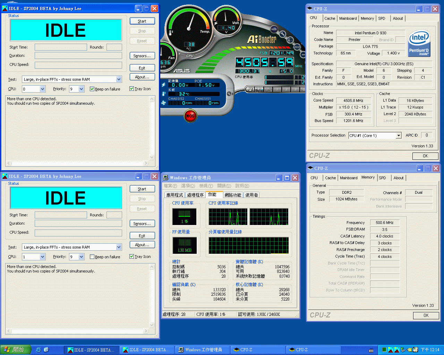444x355 pixels.
Task: Select AiBooster profile slot 2
Action: 286,89
